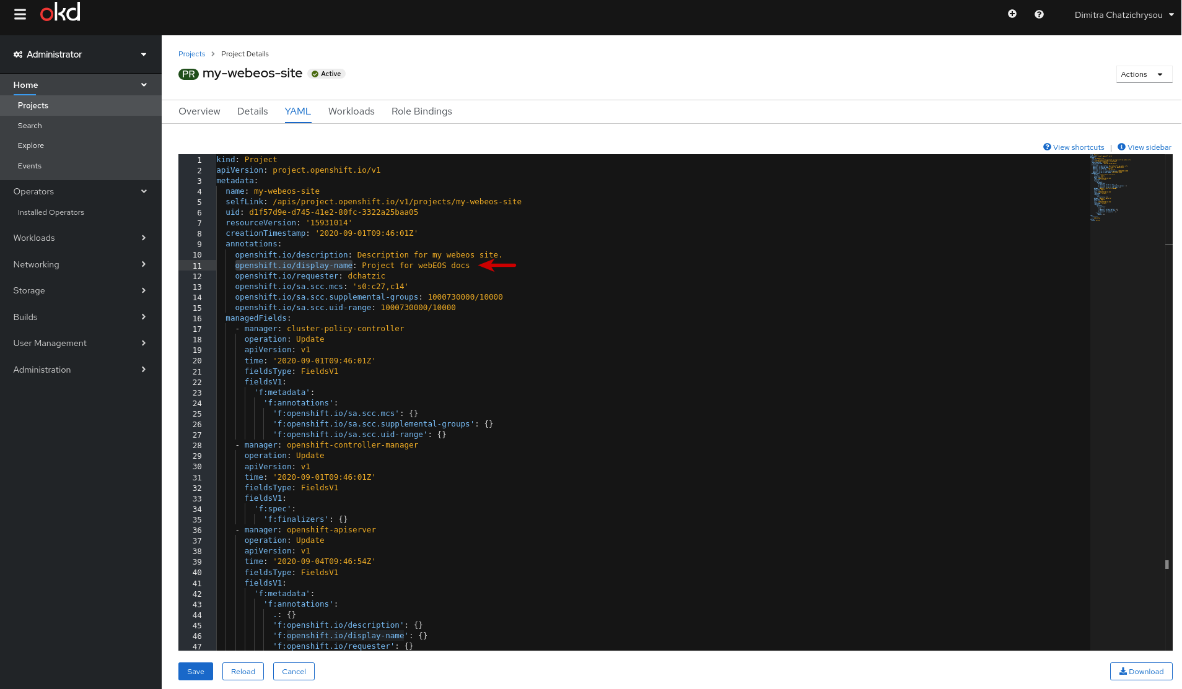Open Search in the sidebar
This screenshot has height=689, width=1182.
(x=30, y=126)
